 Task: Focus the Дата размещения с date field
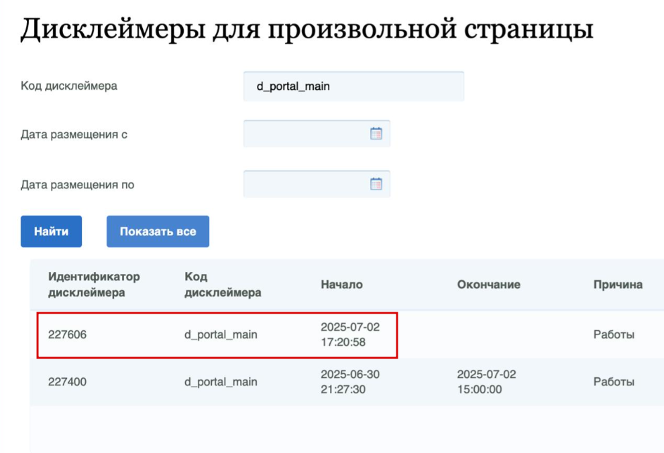click(x=317, y=133)
